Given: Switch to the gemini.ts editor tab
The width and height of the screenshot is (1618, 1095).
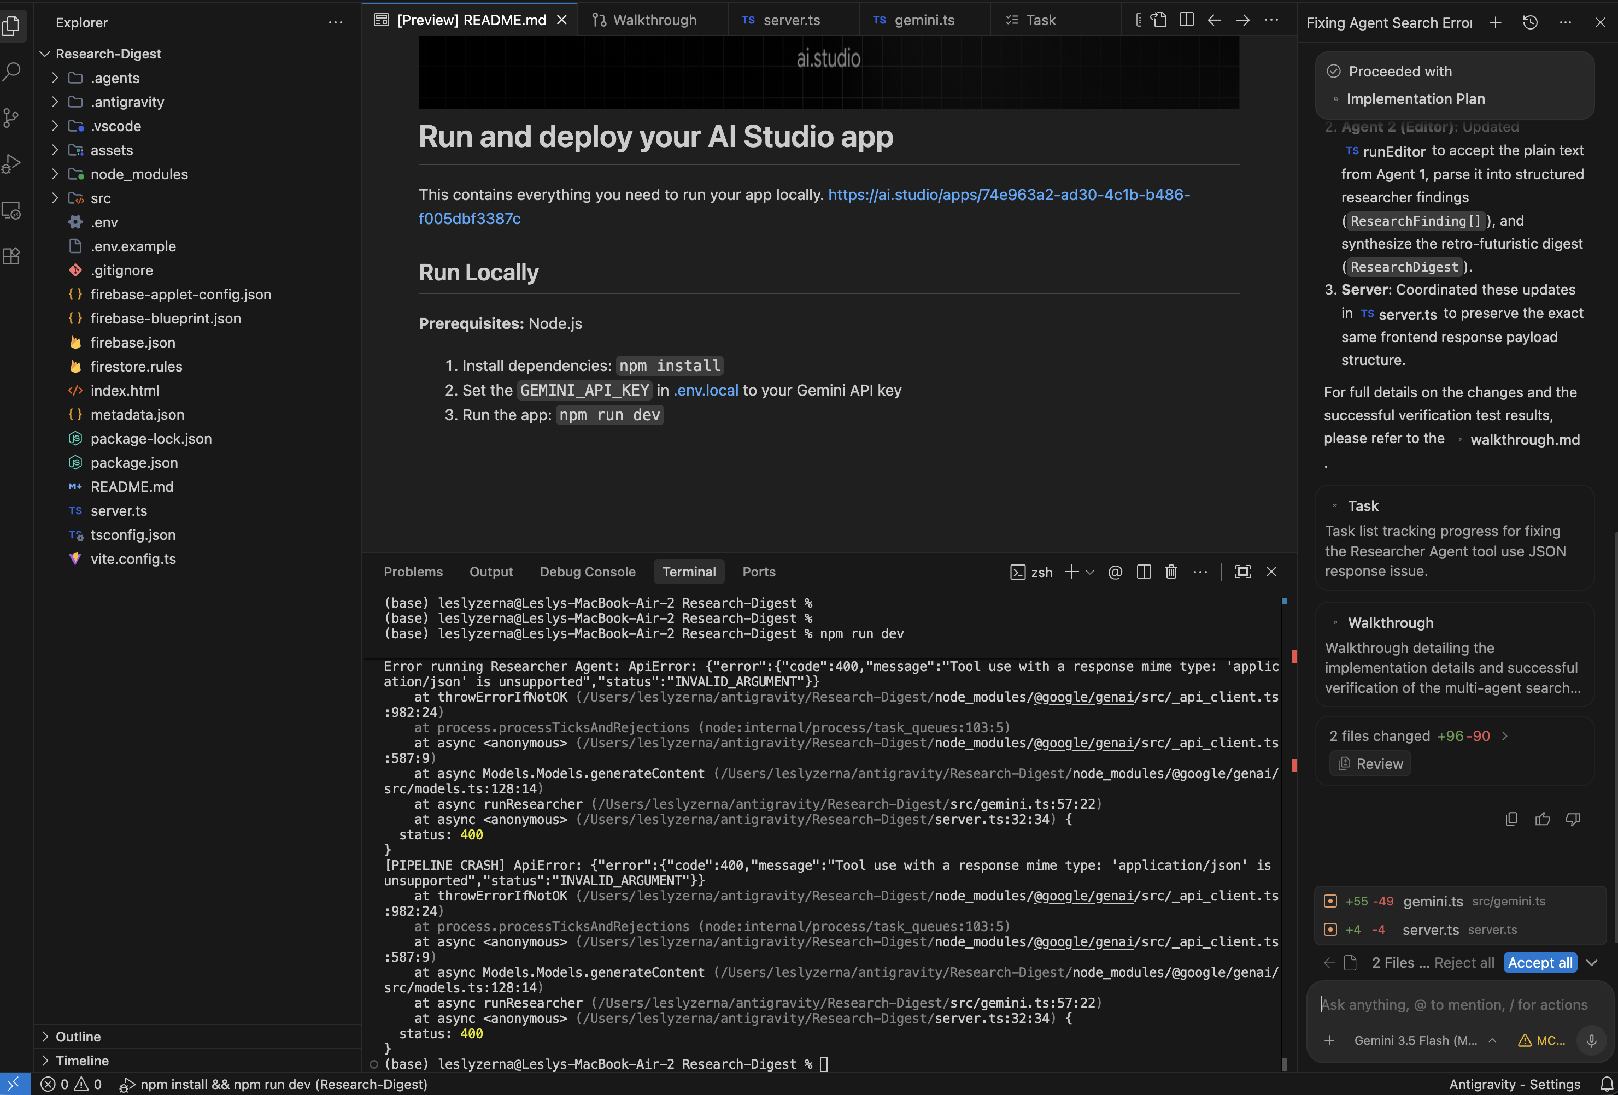Looking at the screenshot, I should [x=923, y=20].
